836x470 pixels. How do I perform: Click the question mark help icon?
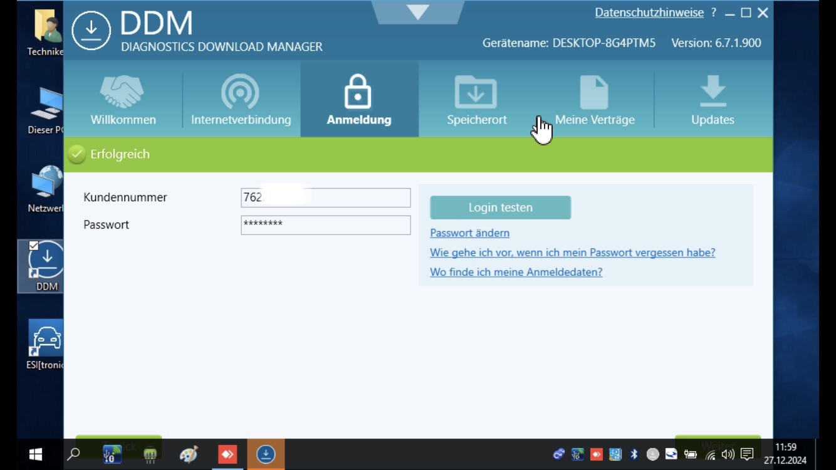(714, 13)
